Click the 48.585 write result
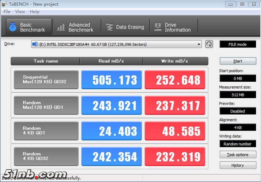261x182 pixels. (x=175, y=131)
